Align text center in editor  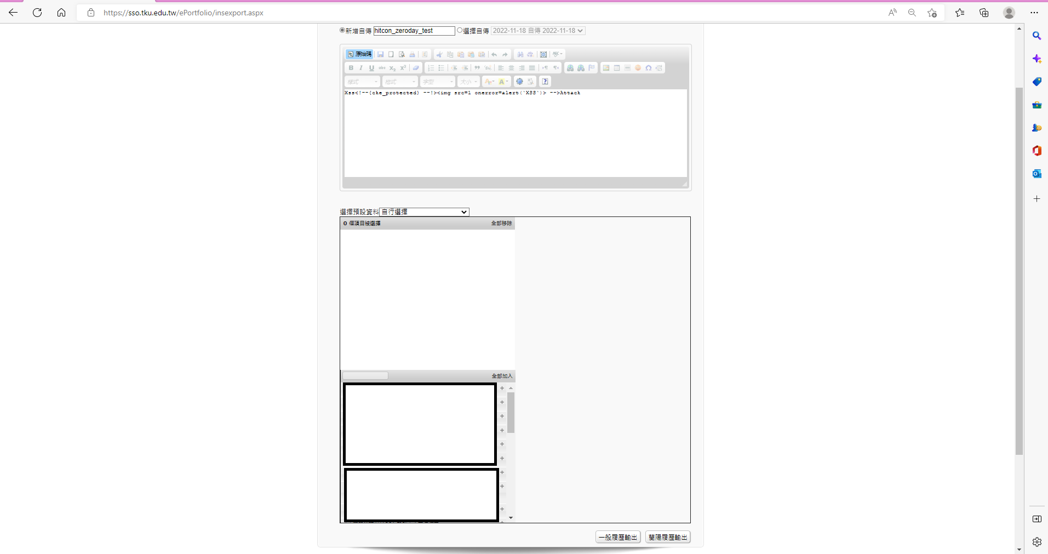point(511,68)
